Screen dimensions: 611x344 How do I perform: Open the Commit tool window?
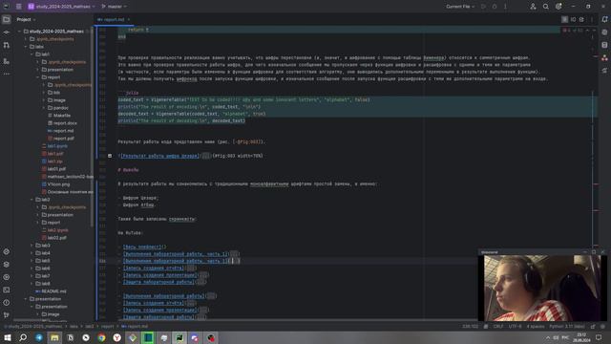[7, 32]
